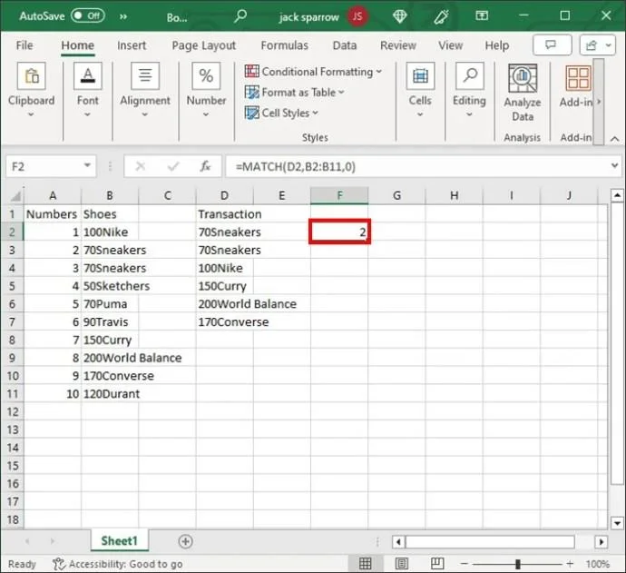Select column A header
Viewport: 626px width, 573px height.
[53, 196]
